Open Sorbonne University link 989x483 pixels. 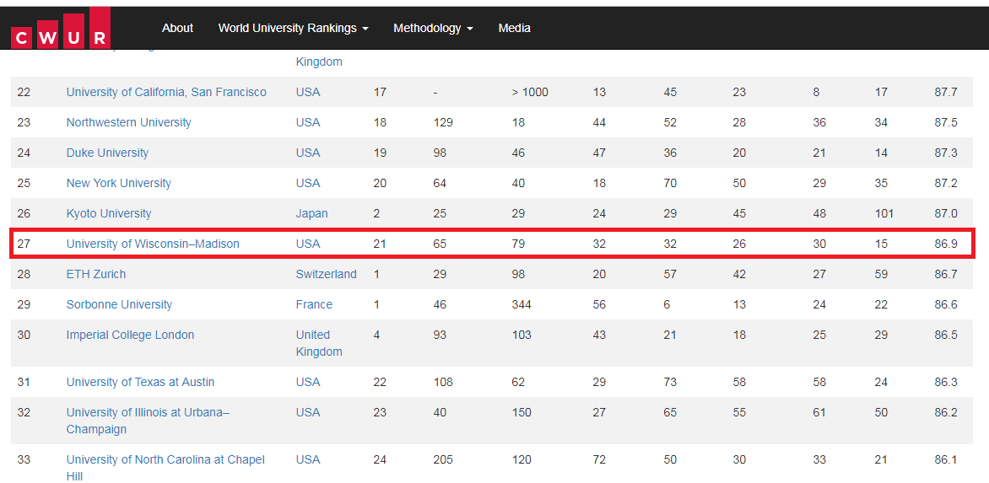click(119, 304)
